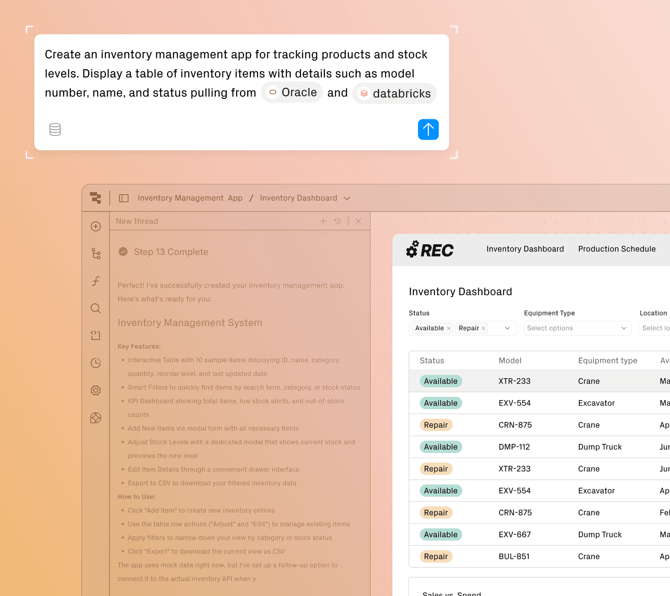Sort by the Model column header
The image size is (670, 596).
(x=510, y=360)
